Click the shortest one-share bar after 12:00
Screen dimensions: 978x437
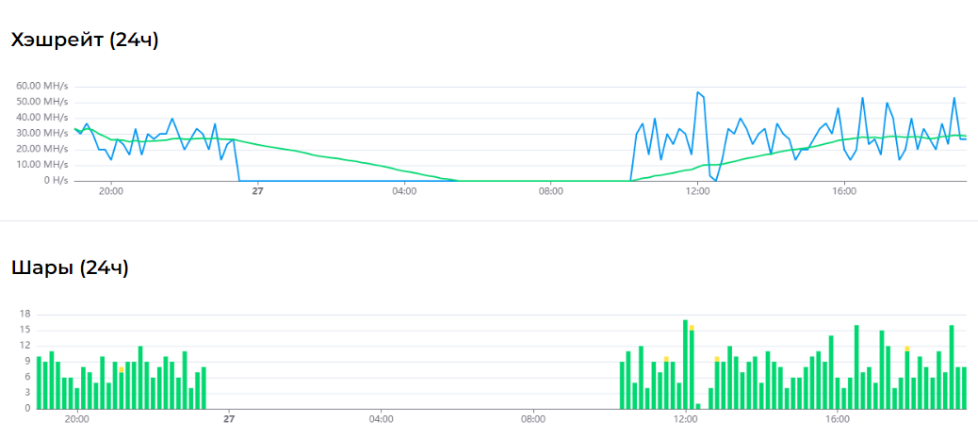(x=698, y=406)
